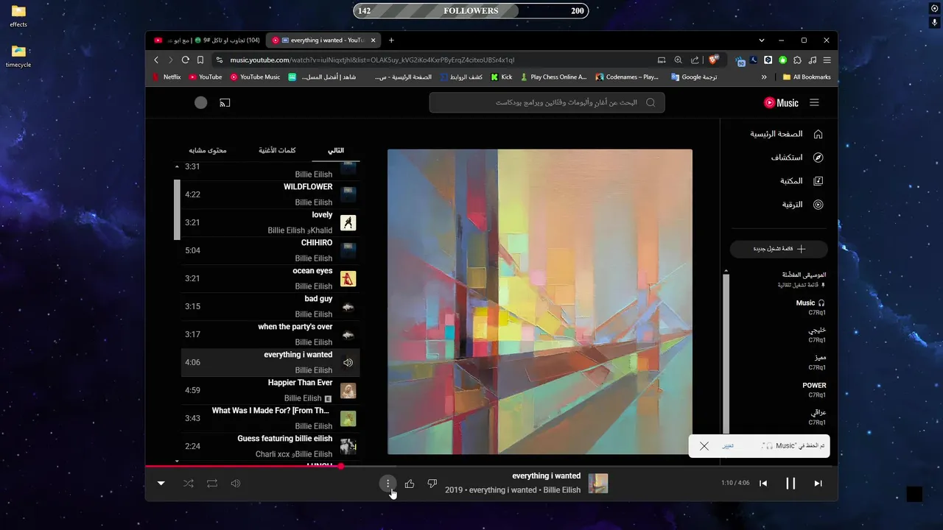Reload the page in browser toolbar
Viewport: 943px width, 530px height.
tap(185, 60)
